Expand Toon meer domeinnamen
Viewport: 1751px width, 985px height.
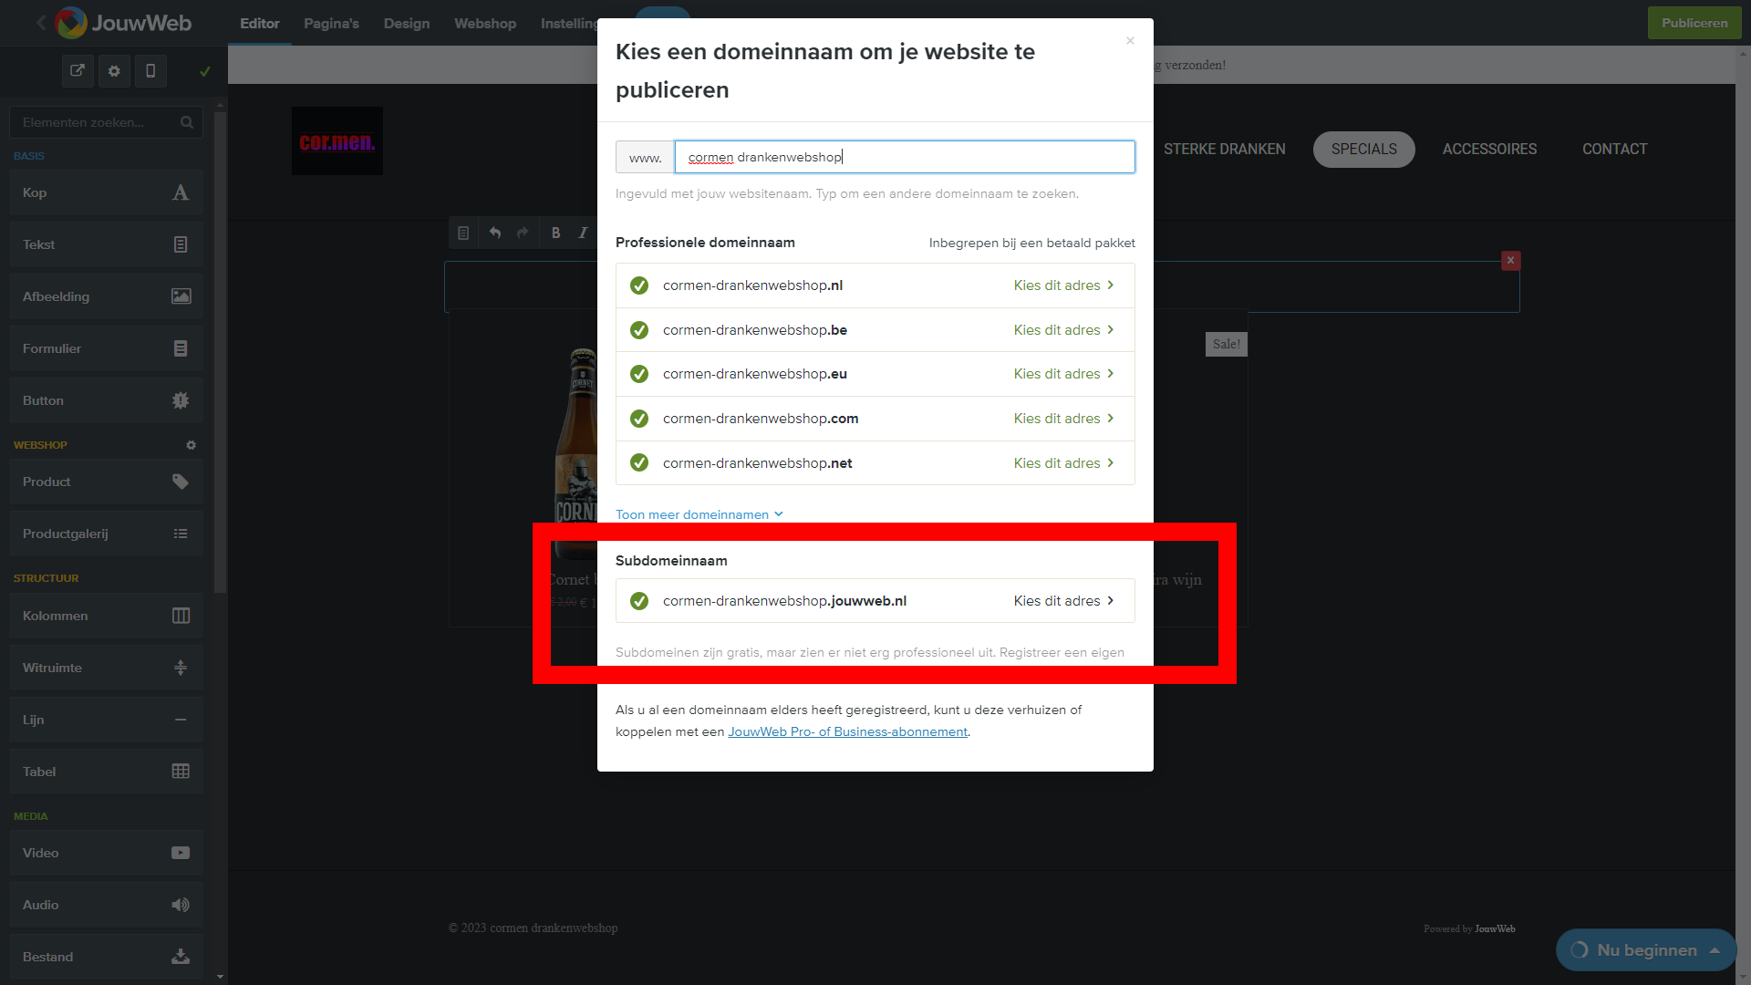[x=699, y=514]
